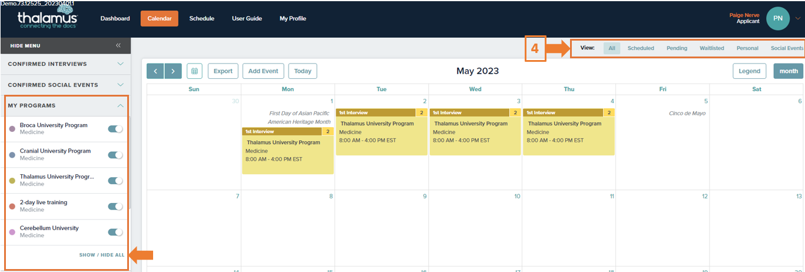Toggle Cranial University Program visibility
This screenshot has width=805, height=272.
click(115, 155)
